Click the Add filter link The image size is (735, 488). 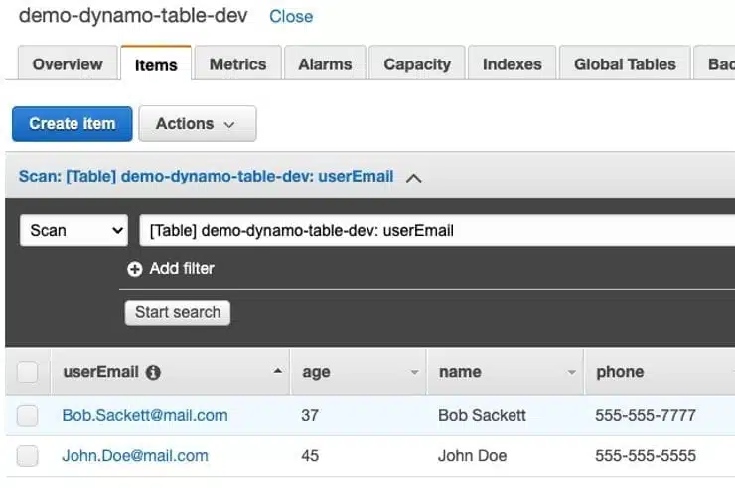[x=182, y=269]
